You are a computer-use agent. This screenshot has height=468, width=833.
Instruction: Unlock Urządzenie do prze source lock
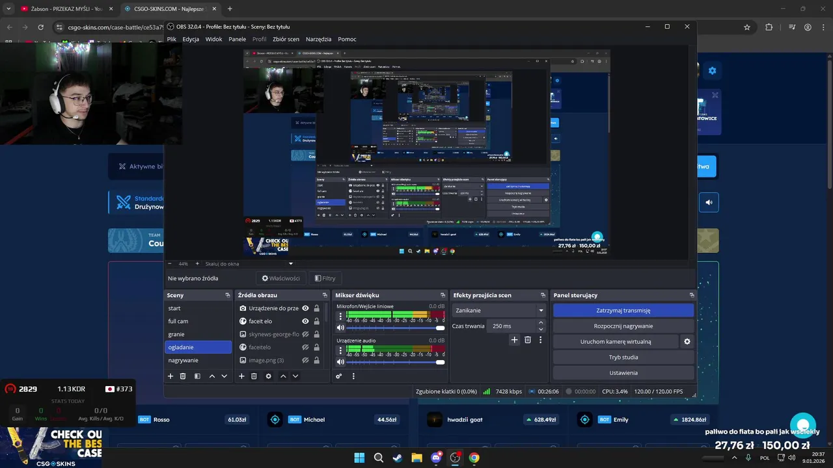click(x=317, y=308)
